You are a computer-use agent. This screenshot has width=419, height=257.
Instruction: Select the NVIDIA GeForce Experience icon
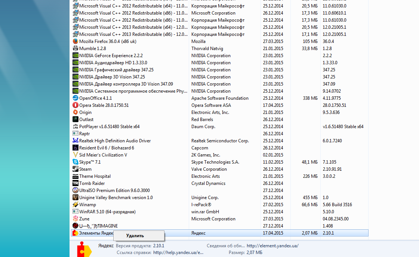point(76,56)
